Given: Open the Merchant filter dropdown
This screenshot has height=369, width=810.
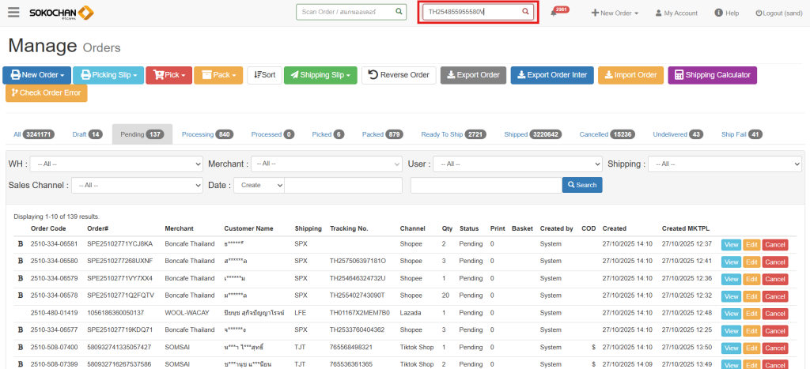Looking at the screenshot, I should (327, 164).
